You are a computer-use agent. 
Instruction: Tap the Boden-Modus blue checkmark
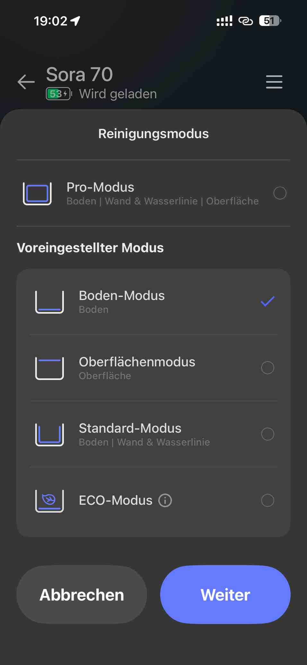pyautogui.click(x=268, y=301)
